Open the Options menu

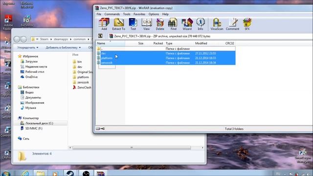click(x=154, y=14)
